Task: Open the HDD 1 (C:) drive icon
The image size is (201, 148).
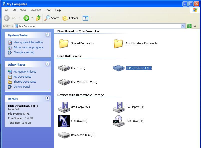Action: pos(64,68)
